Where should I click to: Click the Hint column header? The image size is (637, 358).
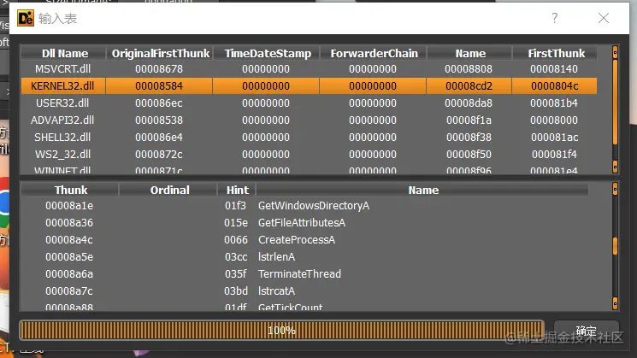(237, 190)
